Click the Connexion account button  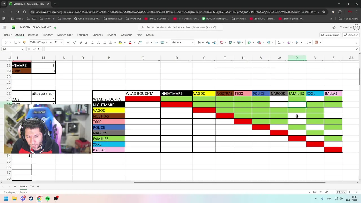[349, 27]
